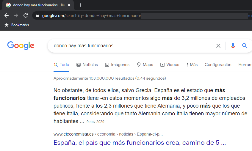Image resolution: width=252 pixels, height=151 pixels.
Task: Open Herramientas search tools
Action: 245,65
